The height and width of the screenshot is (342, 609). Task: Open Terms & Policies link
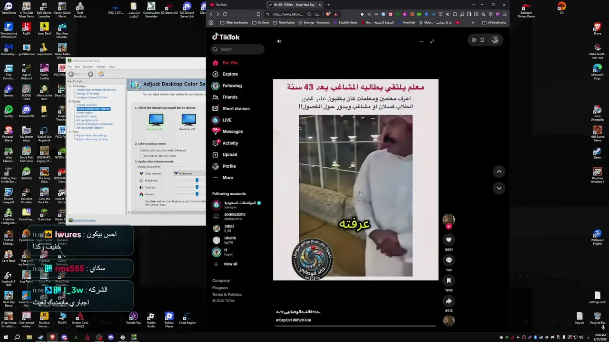point(227,294)
